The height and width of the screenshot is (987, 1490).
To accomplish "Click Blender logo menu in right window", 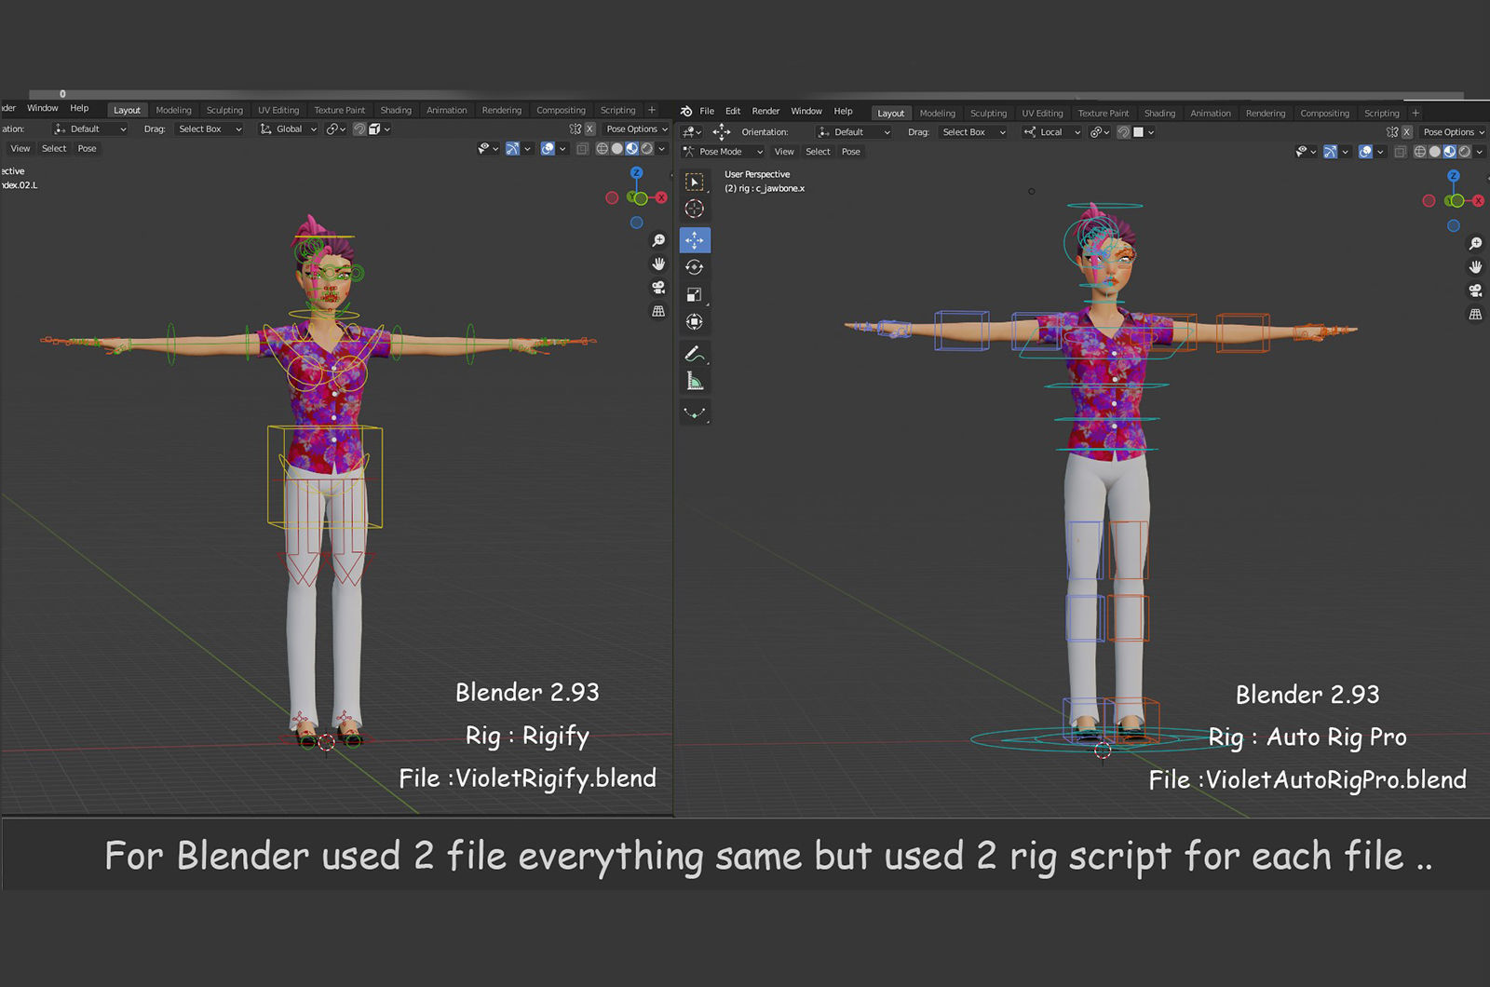I will (x=686, y=111).
